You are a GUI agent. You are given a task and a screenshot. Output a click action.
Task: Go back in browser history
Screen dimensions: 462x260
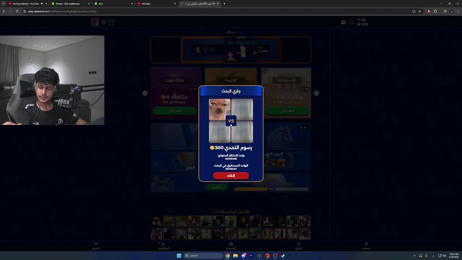tap(4, 11)
